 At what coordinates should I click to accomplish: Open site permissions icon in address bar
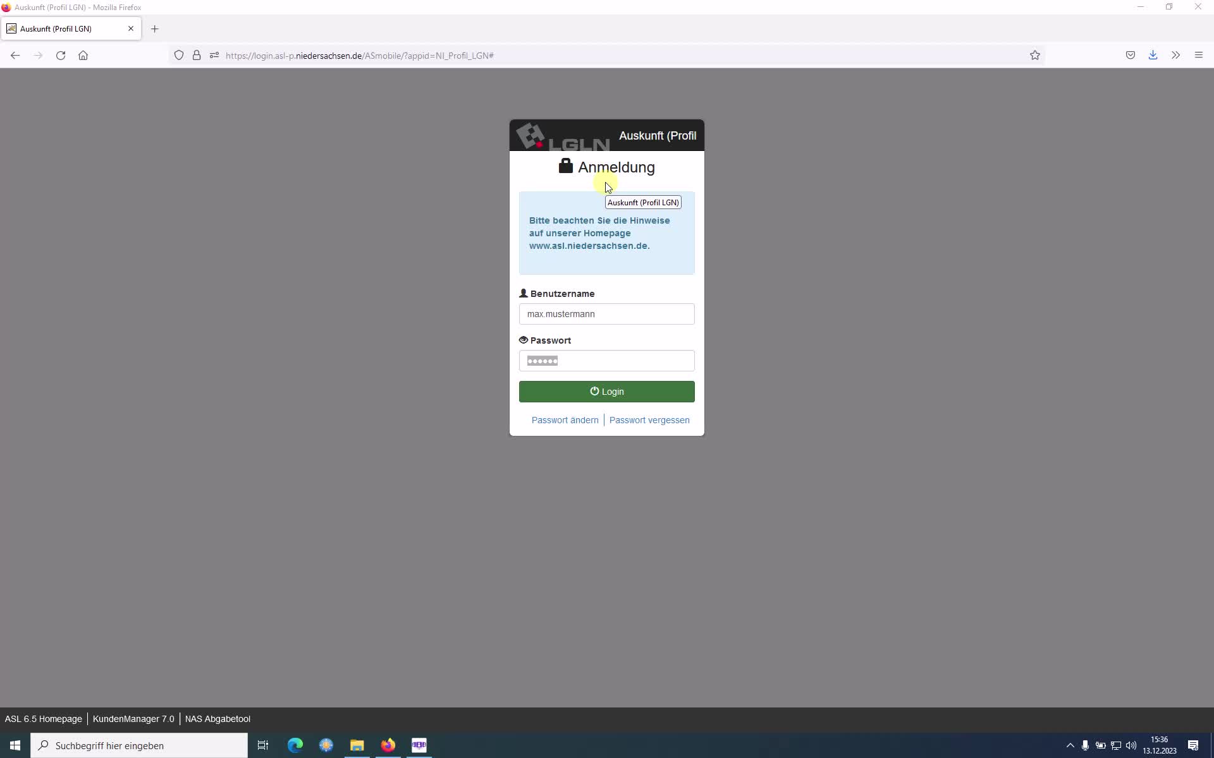tap(214, 56)
